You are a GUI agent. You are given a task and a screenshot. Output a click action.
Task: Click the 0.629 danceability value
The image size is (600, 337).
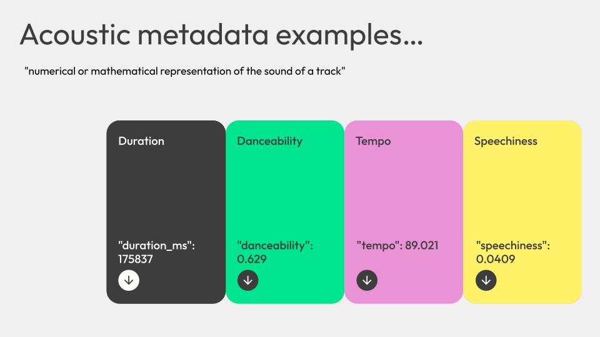tap(251, 258)
